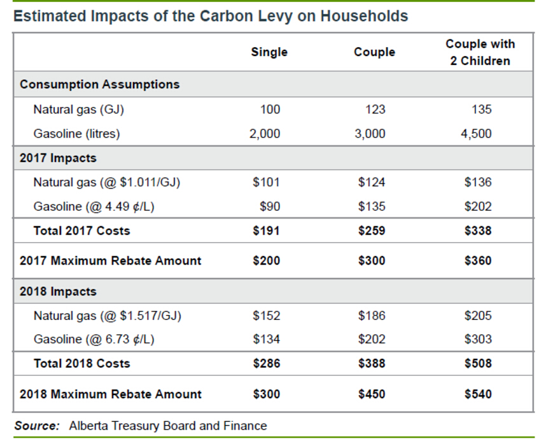The image size is (553, 441).
Task: Click the $360 rebate value
Action: tap(478, 261)
